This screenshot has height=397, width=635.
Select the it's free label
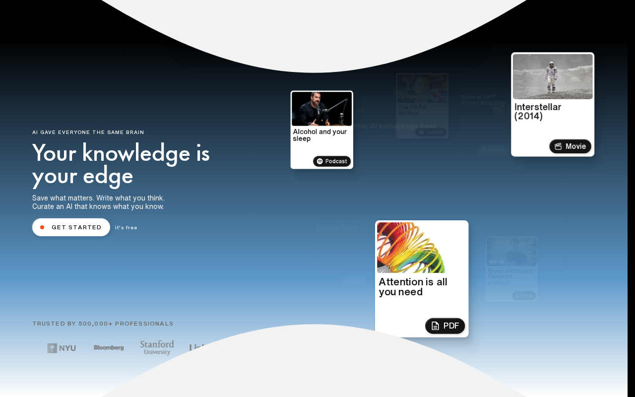126,228
